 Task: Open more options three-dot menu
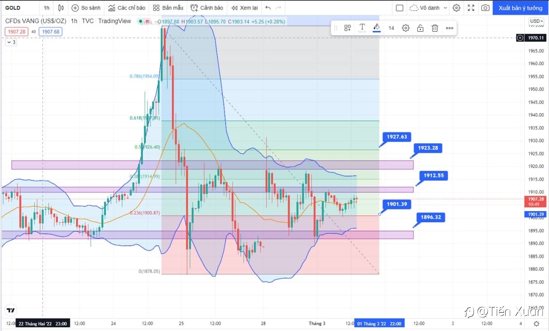coord(449,28)
